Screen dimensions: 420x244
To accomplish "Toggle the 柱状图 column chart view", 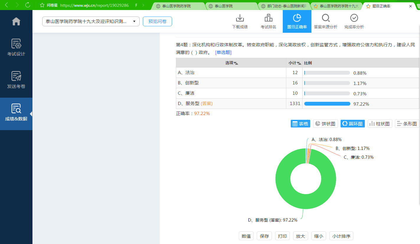I will click(380, 124).
